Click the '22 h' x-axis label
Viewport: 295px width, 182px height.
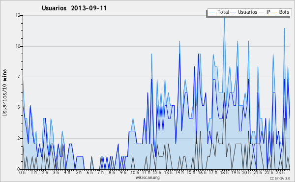(x=268, y=172)
